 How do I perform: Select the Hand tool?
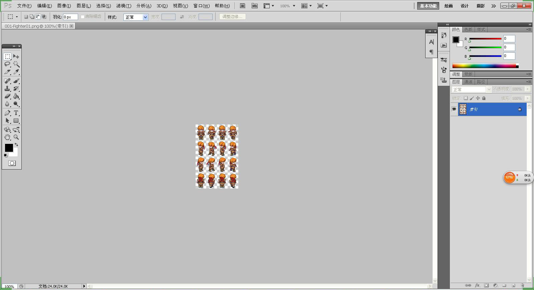click(7, 137)
